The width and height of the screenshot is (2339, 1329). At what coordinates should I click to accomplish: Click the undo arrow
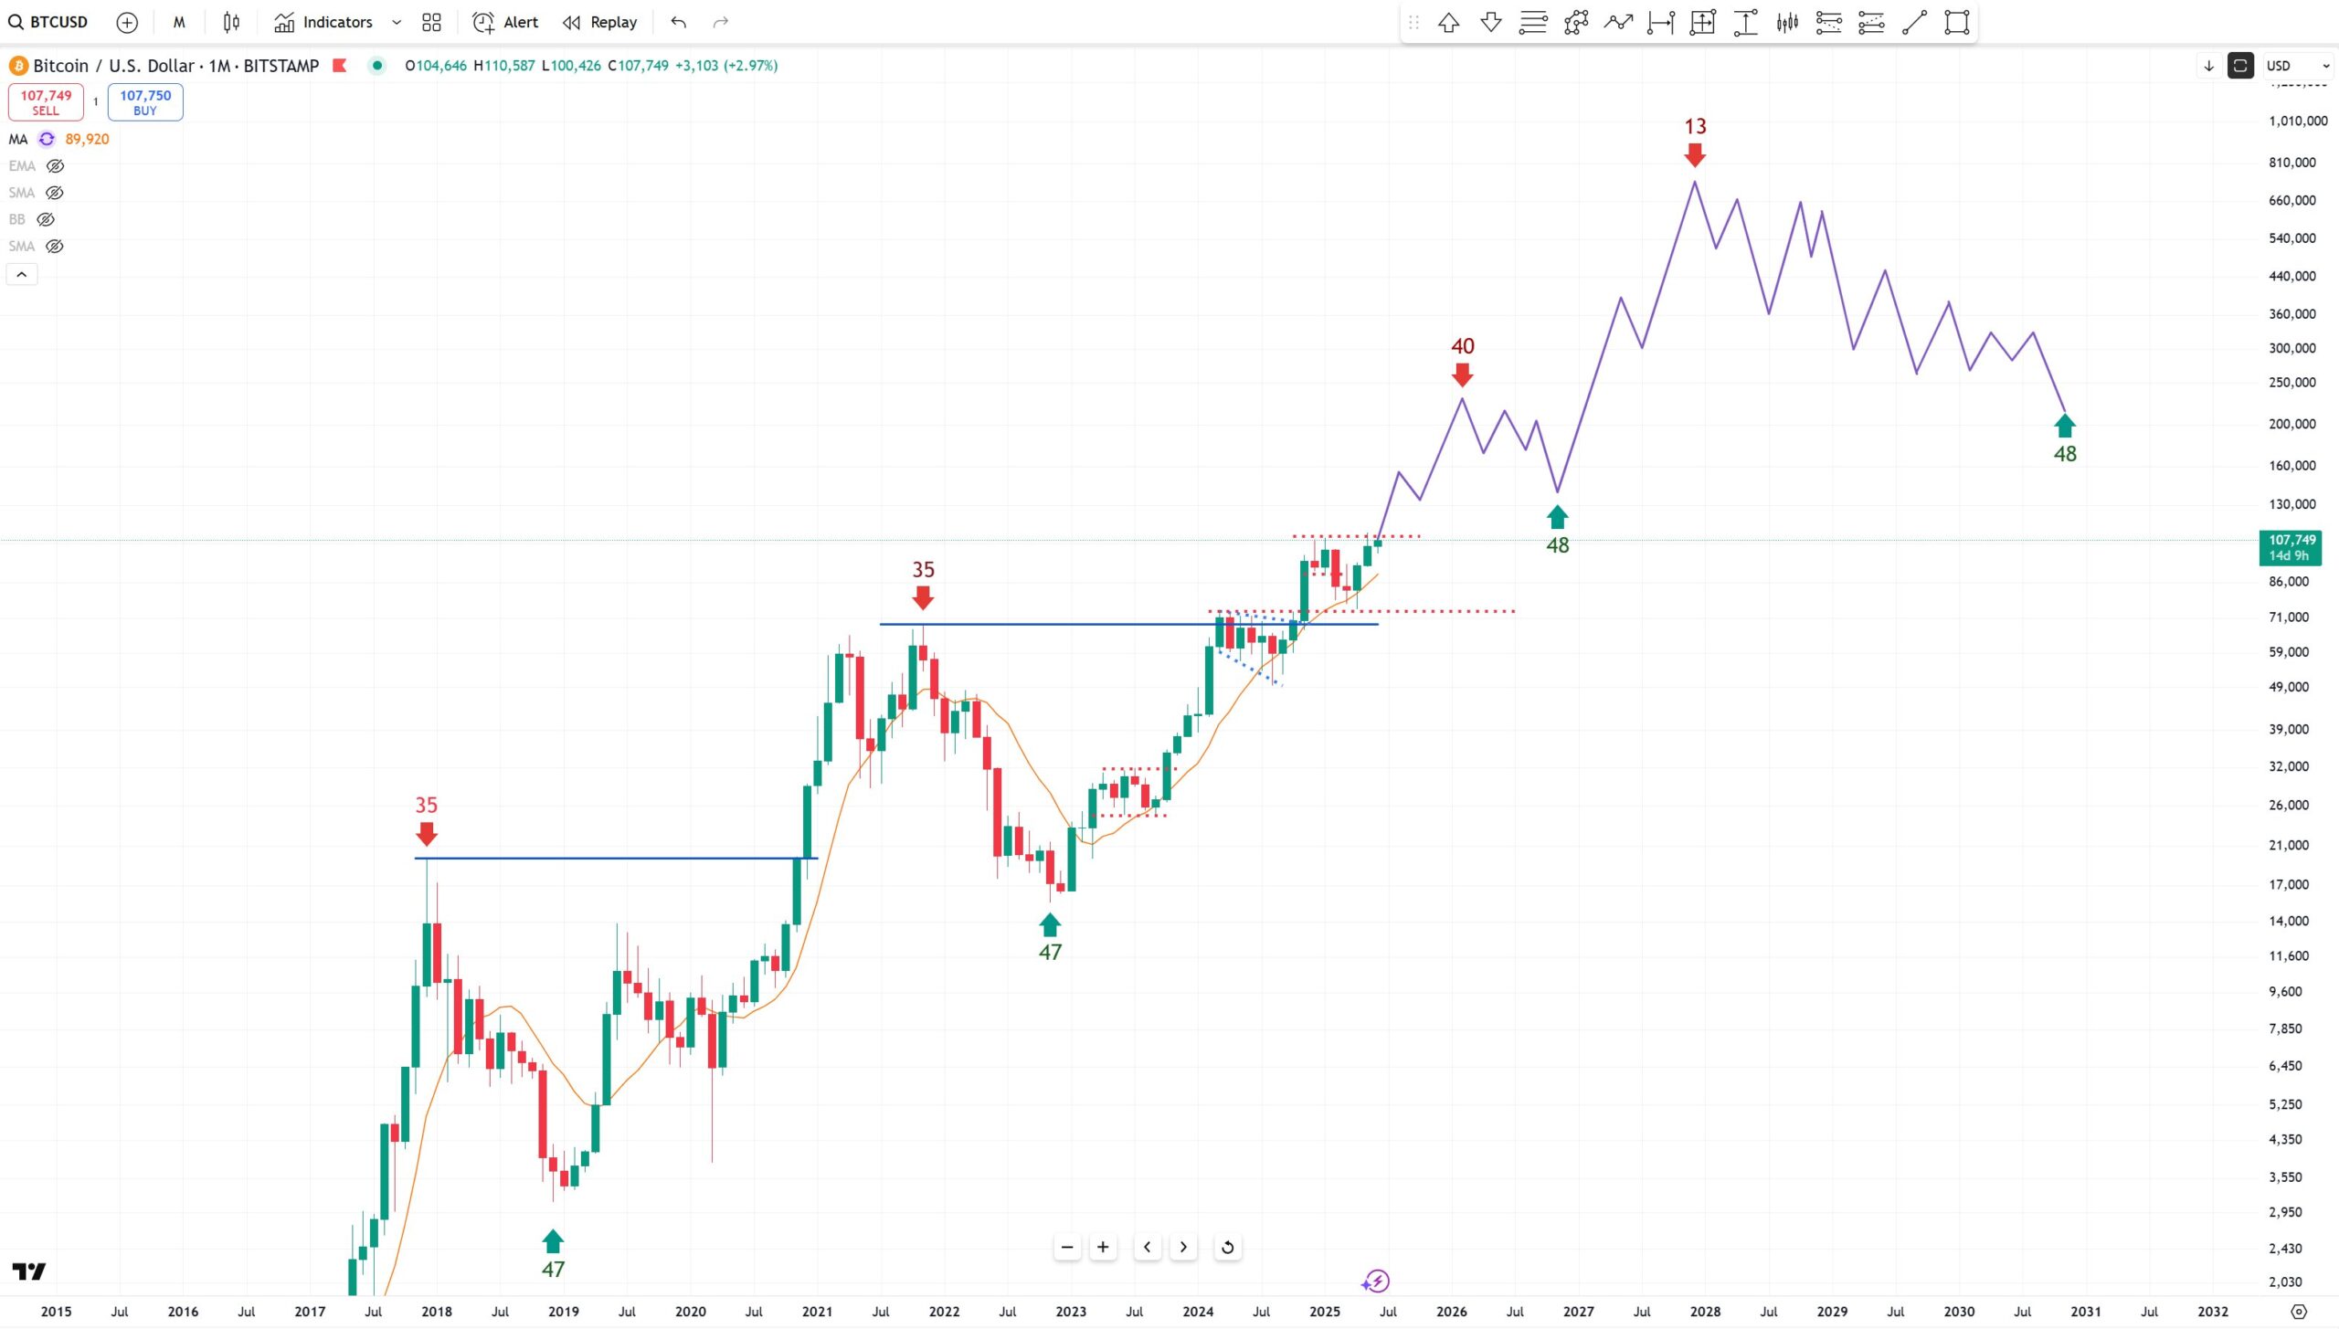[678, 22]
